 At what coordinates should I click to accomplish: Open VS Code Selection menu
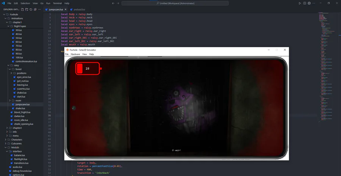(x=25, y=3)
